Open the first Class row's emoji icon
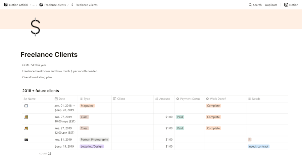Screen dimensions: 302x157 pos(26,117)
